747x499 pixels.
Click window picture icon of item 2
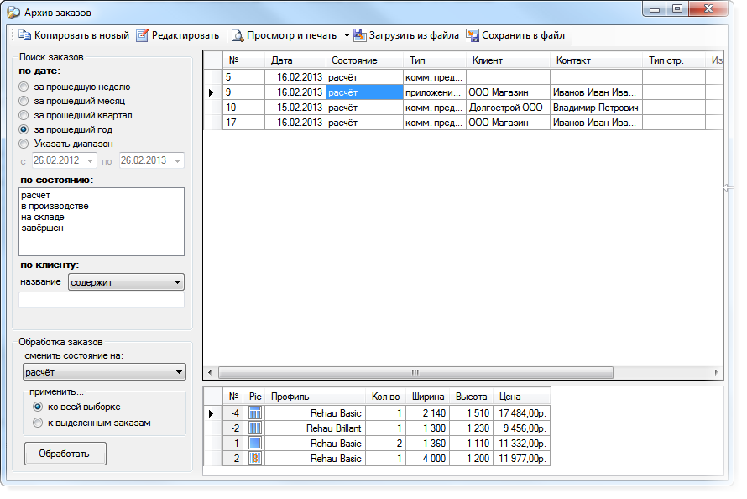coord(255,459)
